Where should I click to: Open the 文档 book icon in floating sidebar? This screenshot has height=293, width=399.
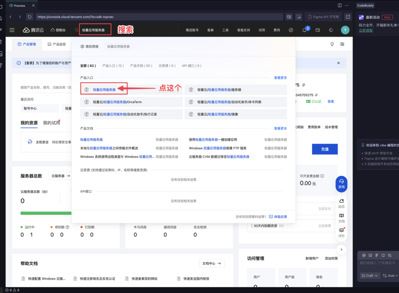341,218
